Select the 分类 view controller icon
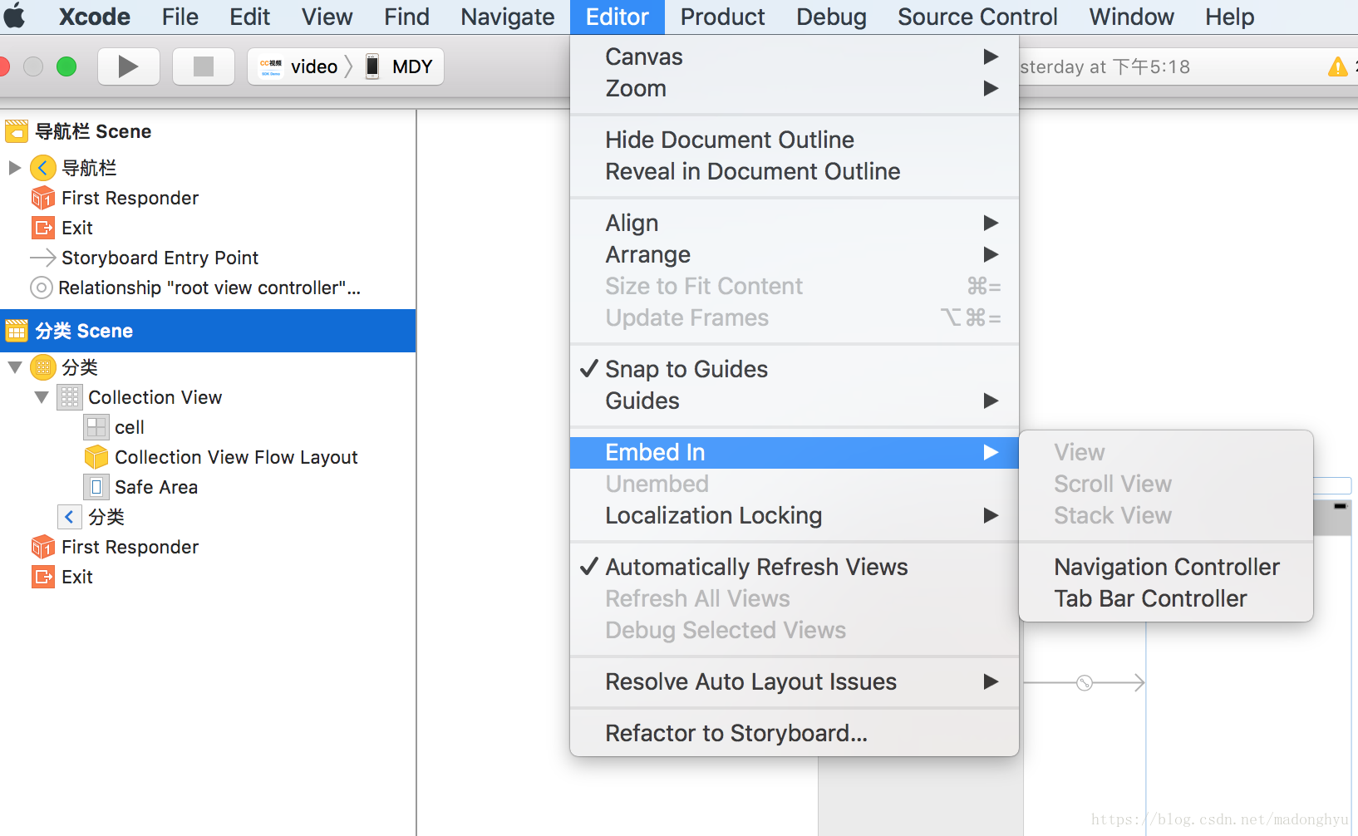The height and width of the screenshot is (836, 1358). [43, 367]
